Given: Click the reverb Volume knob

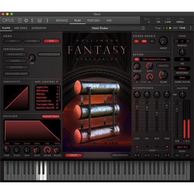Looking at the screenshot, I should (x=163, y=75).
